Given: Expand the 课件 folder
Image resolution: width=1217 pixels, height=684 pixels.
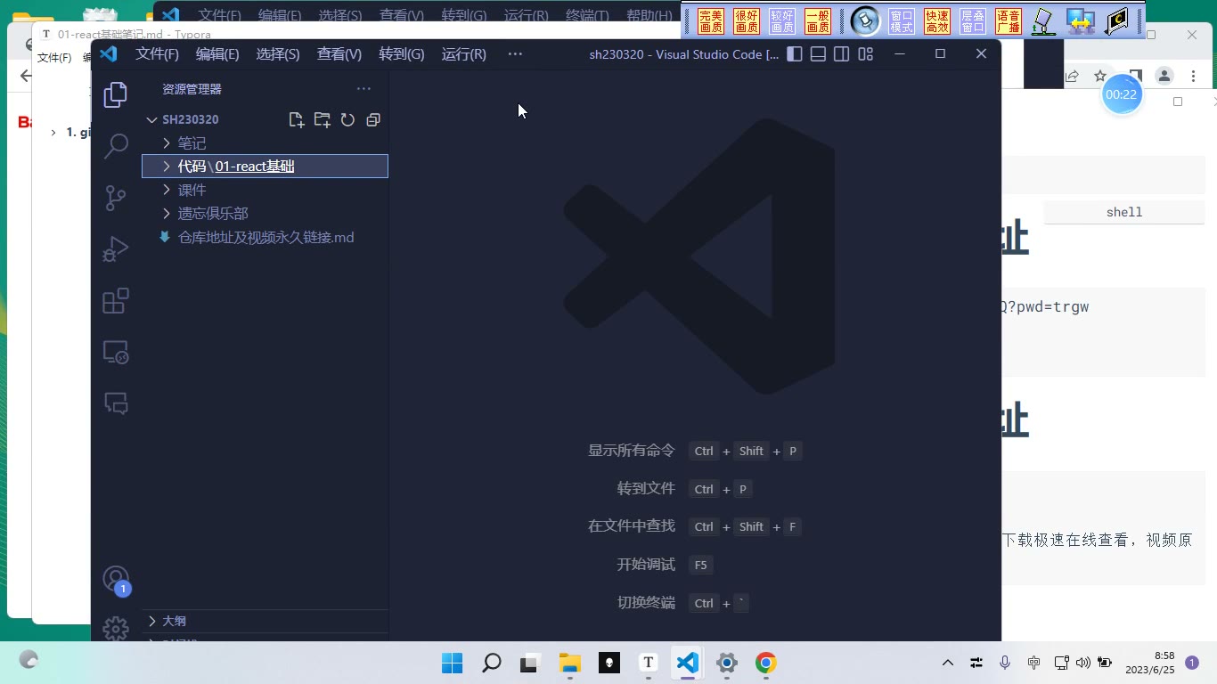Looking at the screenshot, I should (265, 190).
